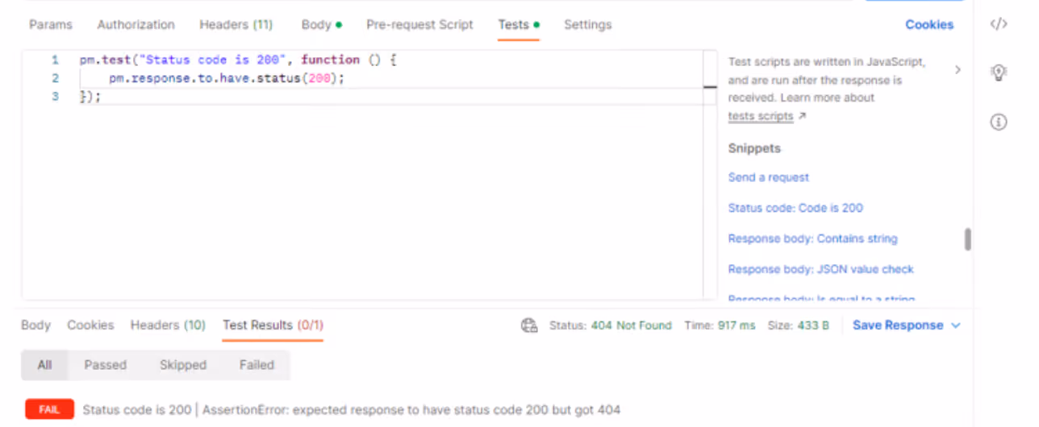Viewport: 1039px width, 427px height.
Task: Open the request Body tab
Action: click(321, 25)
